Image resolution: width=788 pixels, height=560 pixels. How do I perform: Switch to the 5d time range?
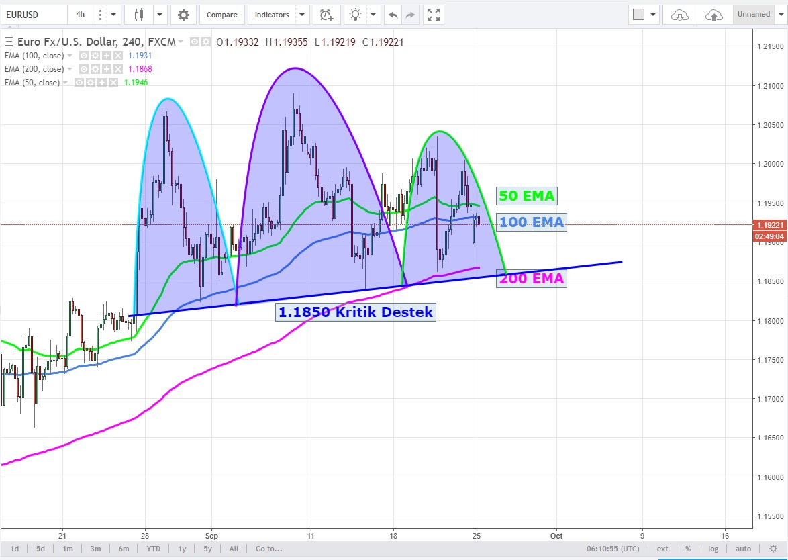pos(40,549)
